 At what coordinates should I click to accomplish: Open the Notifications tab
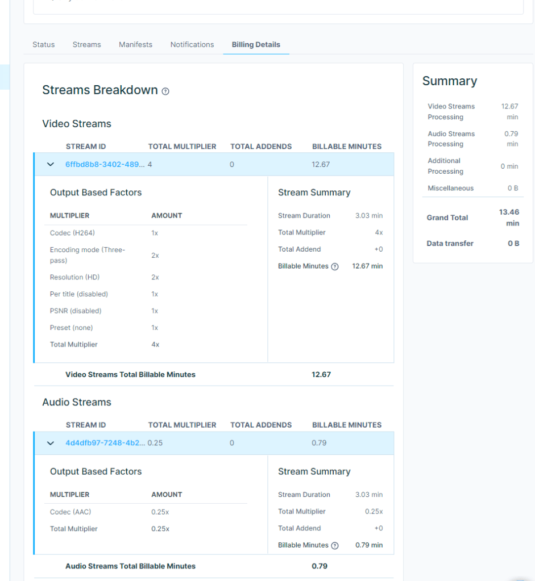192,44
